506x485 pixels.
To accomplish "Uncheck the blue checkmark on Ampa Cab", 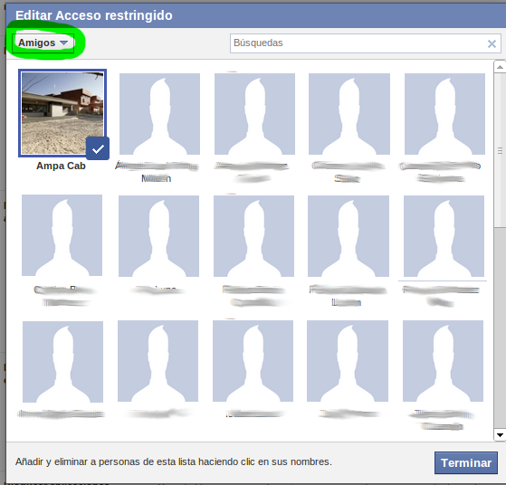I will (98, 148).
